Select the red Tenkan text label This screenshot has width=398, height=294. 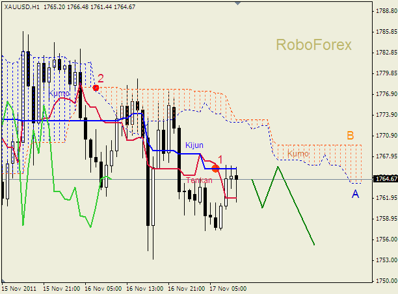(199, 180)
